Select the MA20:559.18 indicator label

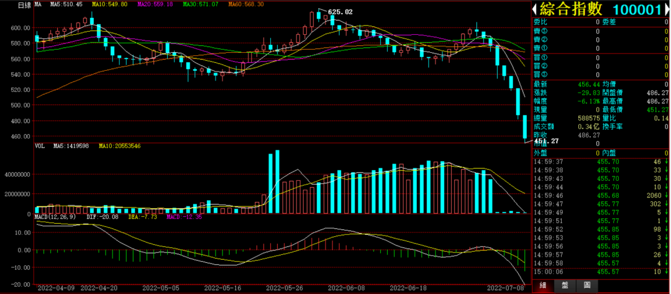coord(155,5)
